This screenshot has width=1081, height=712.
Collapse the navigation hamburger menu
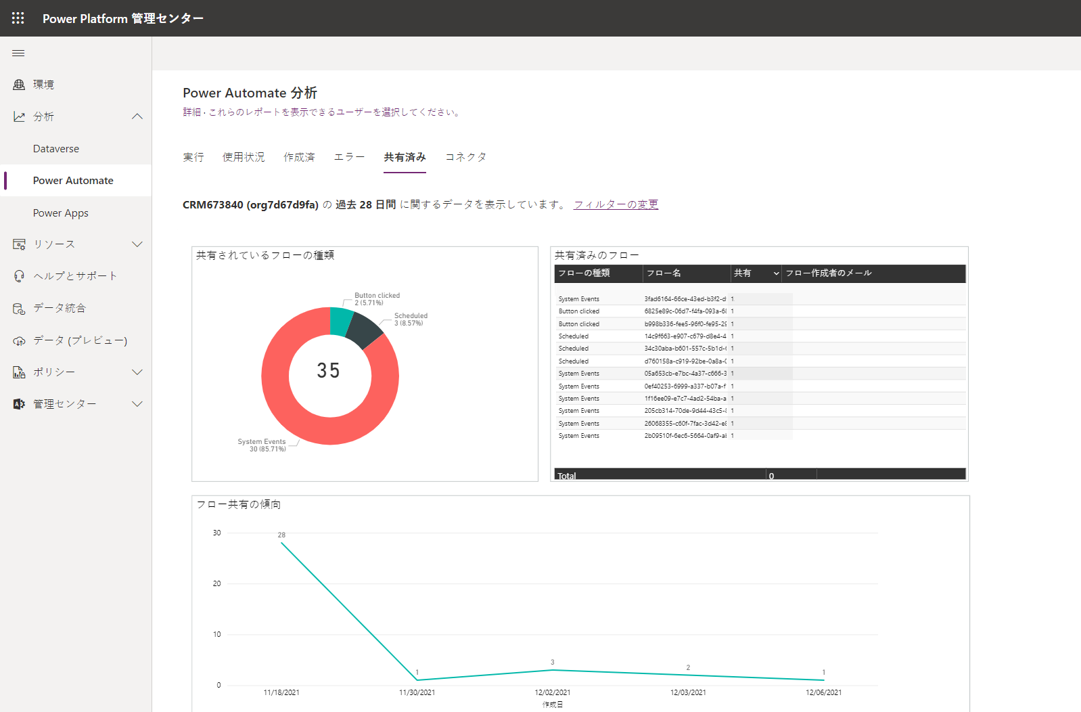pyautogui.click(x=18, y=53)
